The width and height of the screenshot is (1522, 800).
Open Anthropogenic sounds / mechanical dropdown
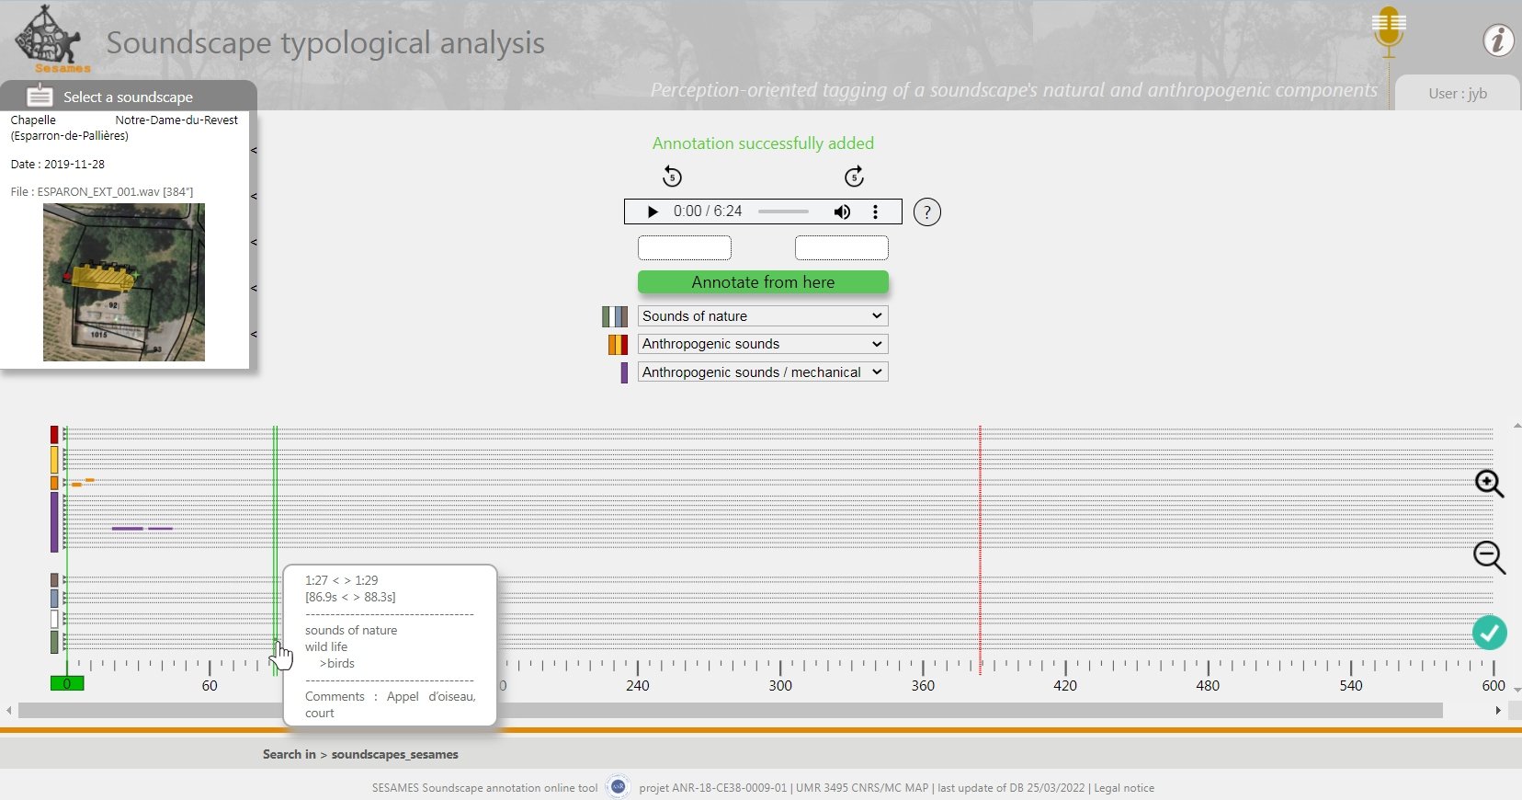point(763,372)
